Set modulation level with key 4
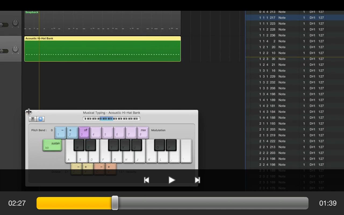 [x=96, y=132]
